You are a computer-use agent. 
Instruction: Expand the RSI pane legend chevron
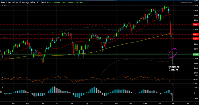pos(2,77)
